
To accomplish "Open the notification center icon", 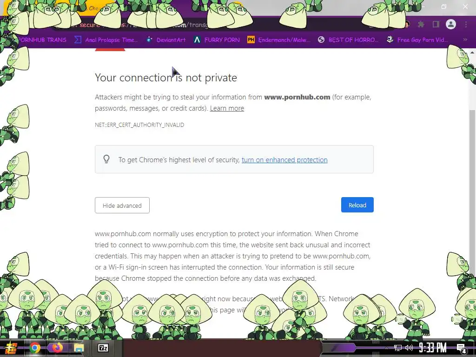I will tap(461, 348).
